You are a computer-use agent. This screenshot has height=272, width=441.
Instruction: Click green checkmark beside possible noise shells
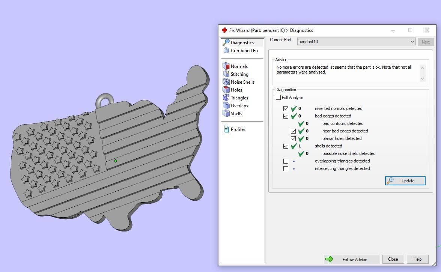click(x=301, y=153)
